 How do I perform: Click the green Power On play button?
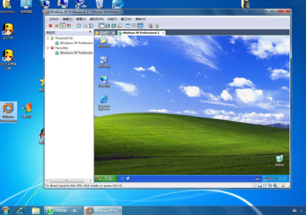point(63,26)
